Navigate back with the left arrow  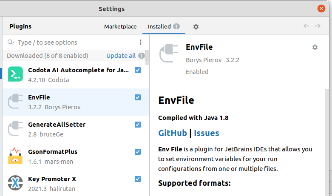306,26
